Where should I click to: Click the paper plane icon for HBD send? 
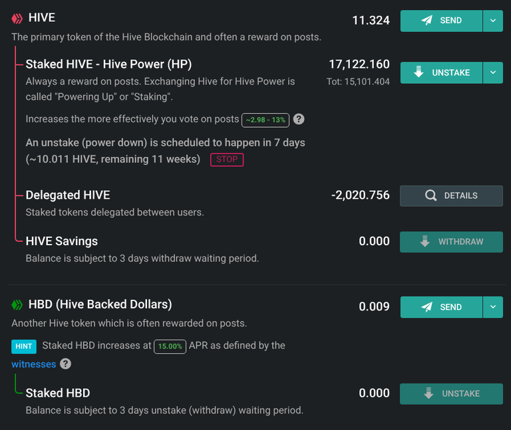coord(426,307)
